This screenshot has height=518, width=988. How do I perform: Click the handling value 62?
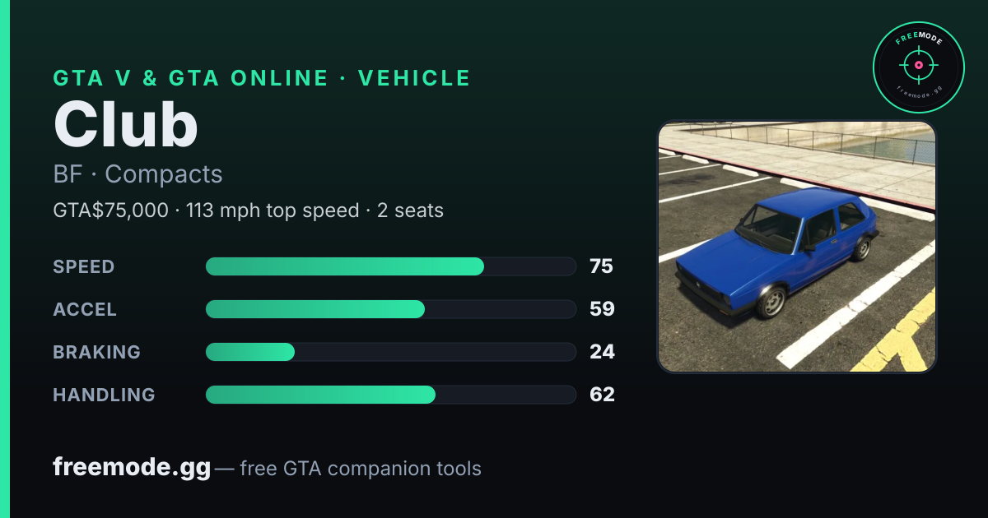[602, 395]
